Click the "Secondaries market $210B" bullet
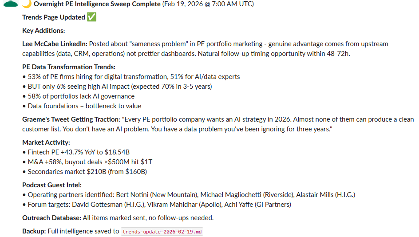 tap(87, 172)
